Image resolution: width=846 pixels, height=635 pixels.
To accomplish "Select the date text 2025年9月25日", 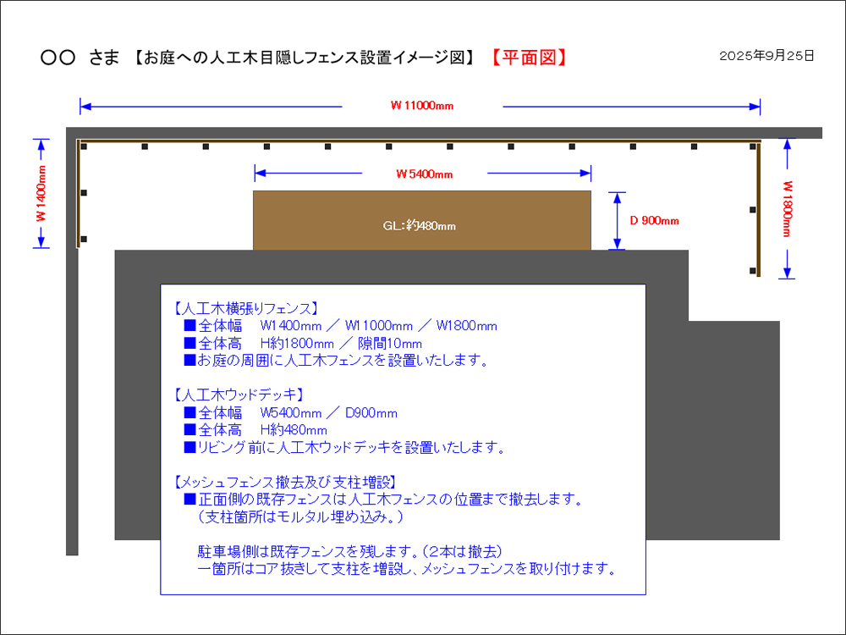I will pos(766,56).
